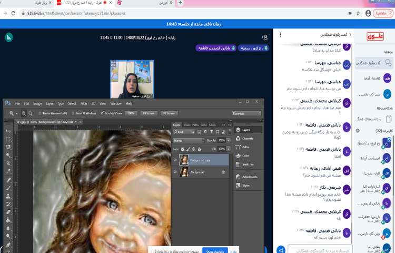Viewport: 395px width, 253px height.
Task: Open the Image menu
Action: [x=37, y=103]
